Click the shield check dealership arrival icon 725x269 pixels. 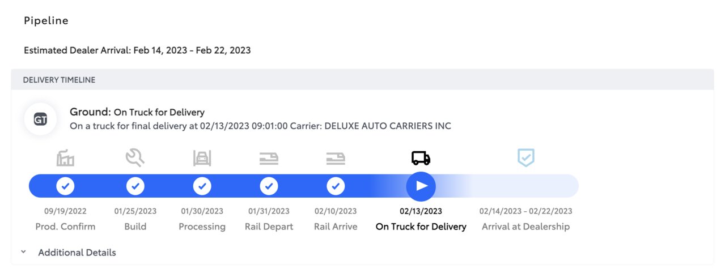526,158
